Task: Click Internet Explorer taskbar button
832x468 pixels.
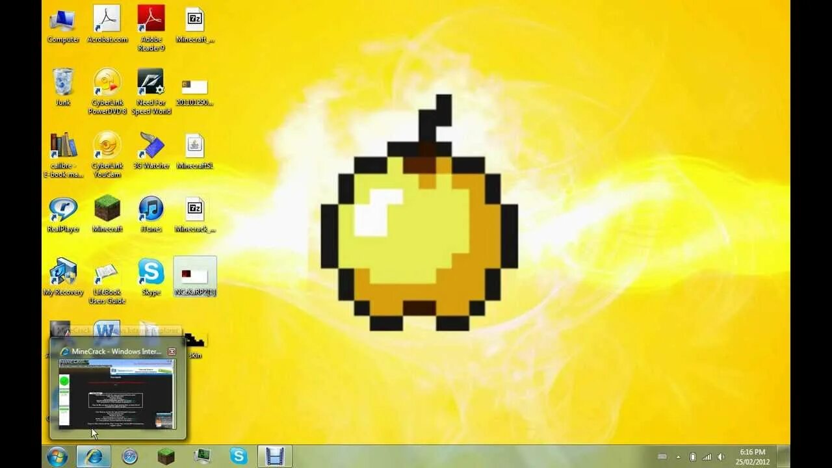Action: [94, 456]
